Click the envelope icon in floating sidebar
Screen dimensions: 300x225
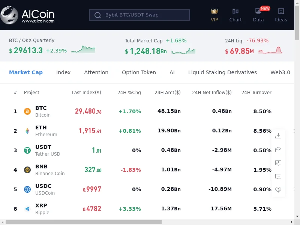click(x=278, y=150)
